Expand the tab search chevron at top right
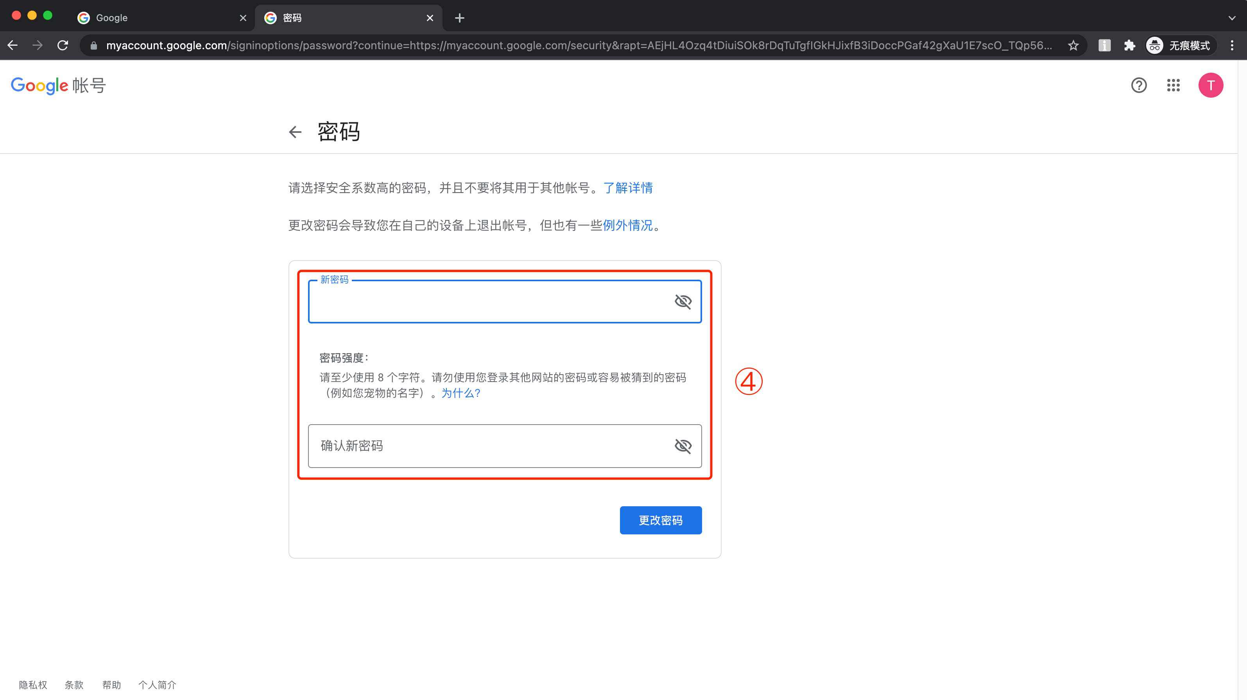Viewport: 1247px width, 700px height. click(1232, 18)
